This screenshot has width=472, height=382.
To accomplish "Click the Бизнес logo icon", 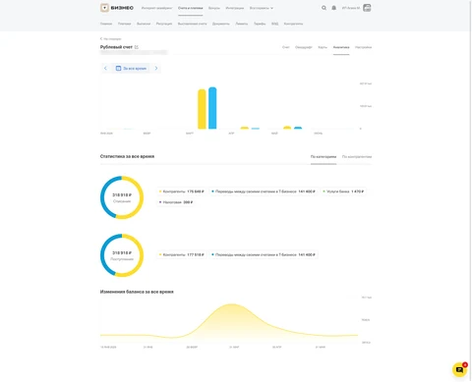I will point(104,8).
